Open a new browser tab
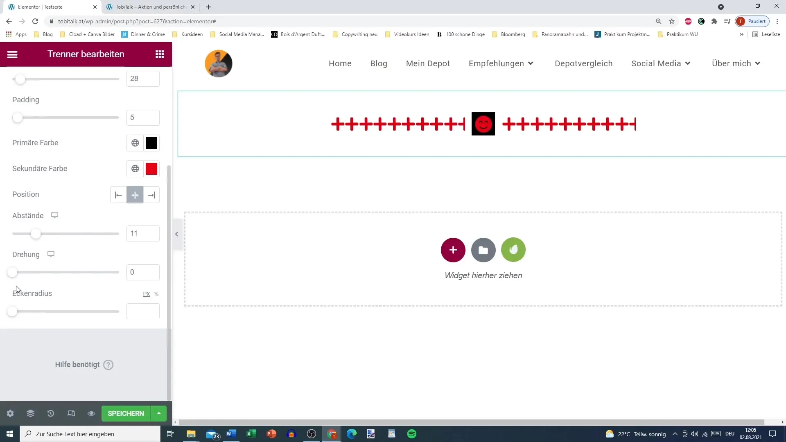Screen dimensions: 786x442 pos(208,7)
